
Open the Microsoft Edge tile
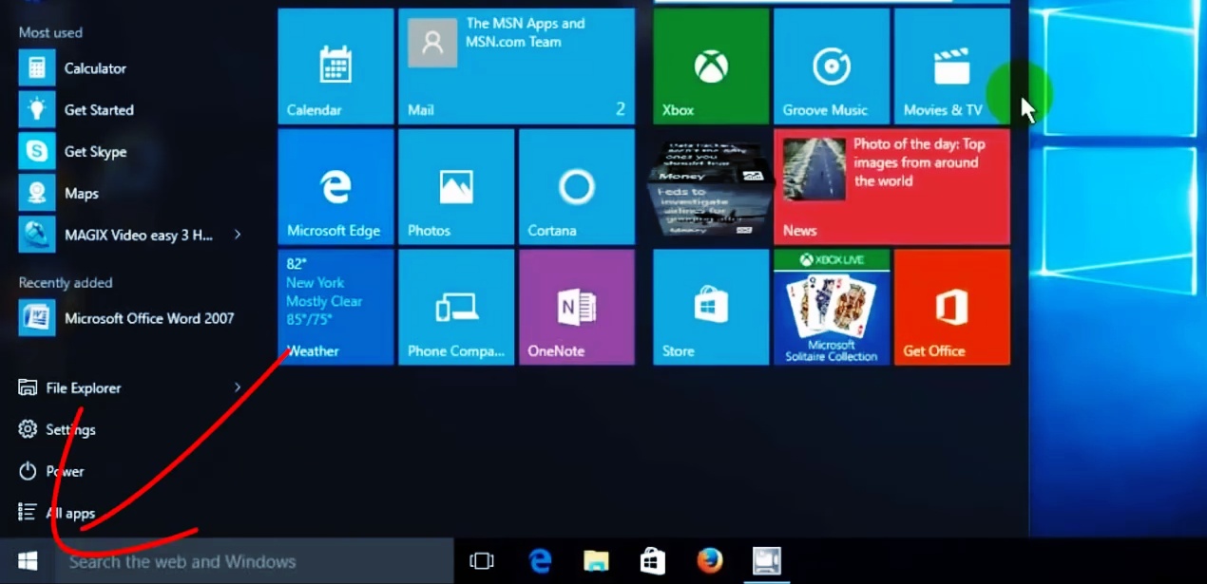(x=335, y=187)
